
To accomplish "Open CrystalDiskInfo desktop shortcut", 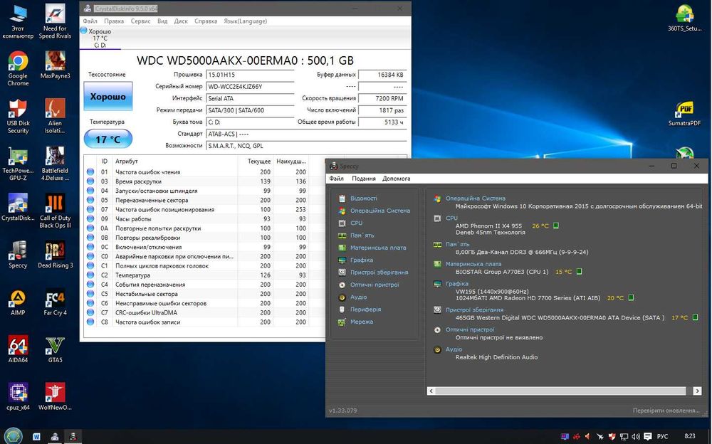I will click(x=18, y=207).
